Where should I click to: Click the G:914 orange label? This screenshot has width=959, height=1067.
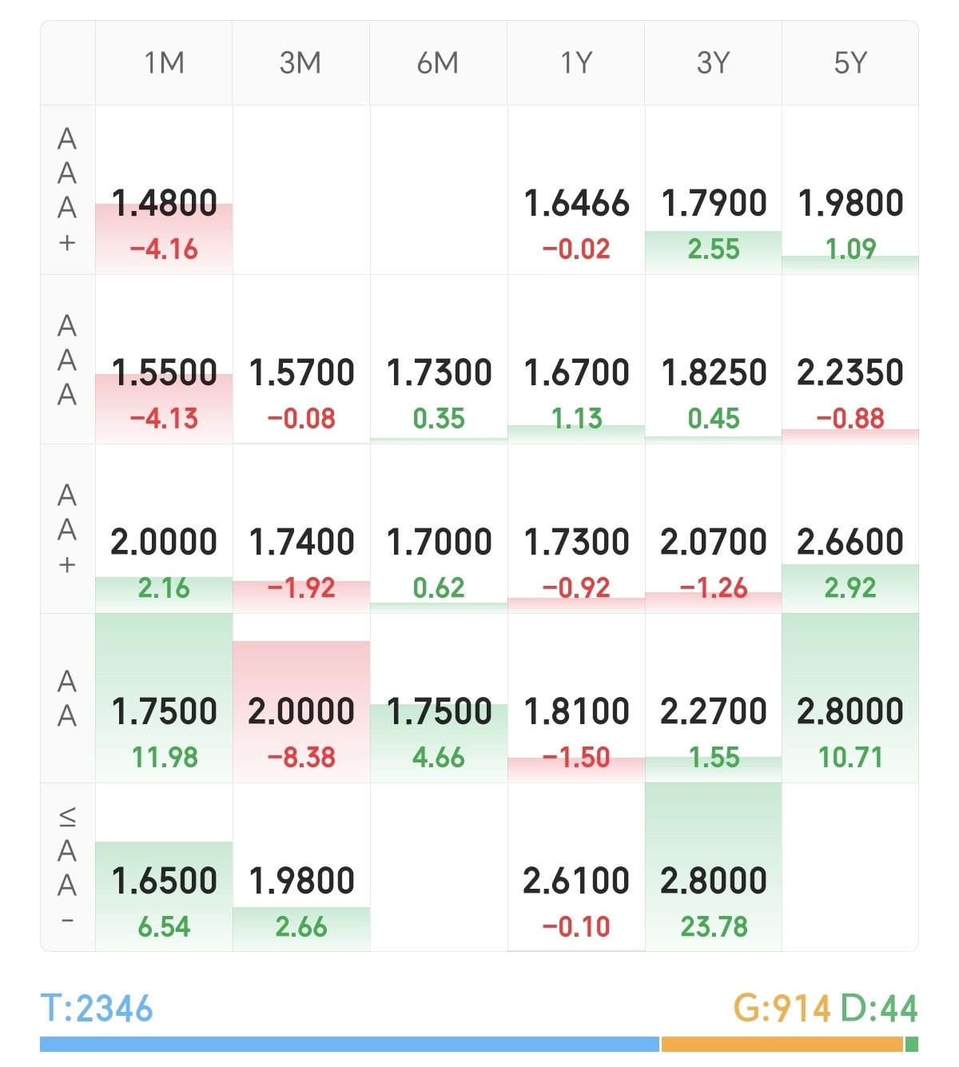tap(782, 1009)
